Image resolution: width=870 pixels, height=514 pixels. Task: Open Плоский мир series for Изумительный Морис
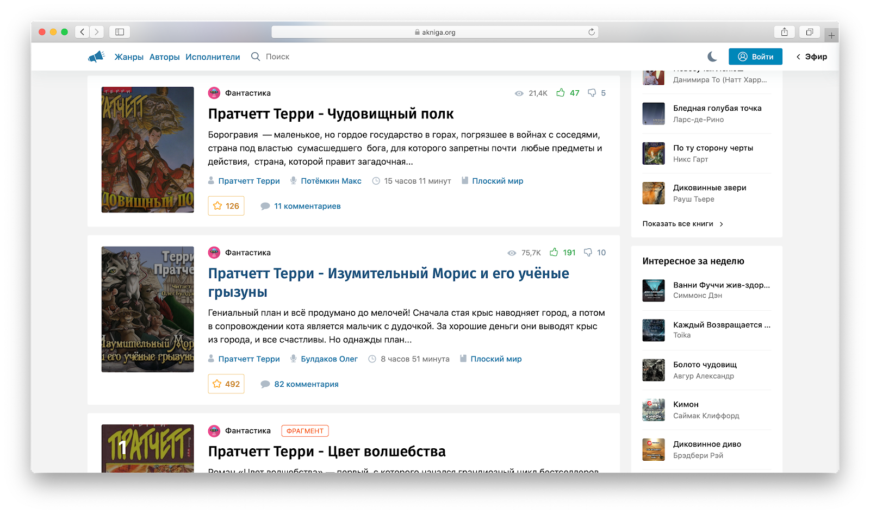[496, 359]
